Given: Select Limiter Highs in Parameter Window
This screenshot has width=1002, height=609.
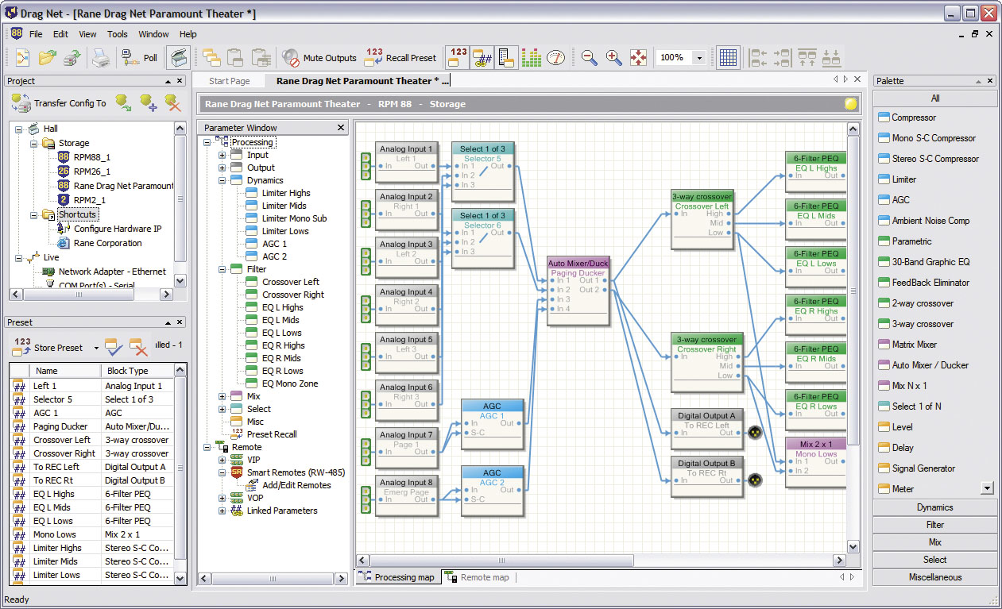Looking at the screenshot, I should [286, 193].
